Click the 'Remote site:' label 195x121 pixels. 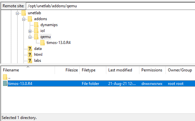tap(13, 6)
